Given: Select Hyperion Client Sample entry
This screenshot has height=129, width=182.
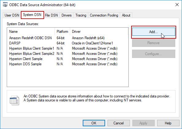Looking at the screenshot, I should (26, 59).
